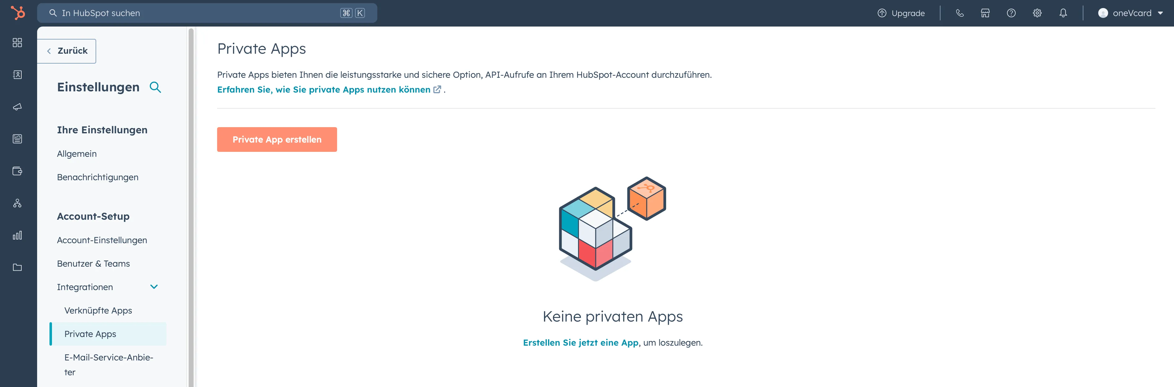Click the Account-Setup heading
The height and width of the screenshot is (387, 1174).
[x=93, y=216]
